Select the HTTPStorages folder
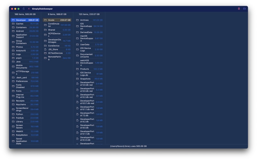257x160 pixels. (x=25, y=73)
